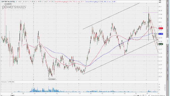
Task: Click the H: 24.34 high value
Action: [x=32, y=2]
